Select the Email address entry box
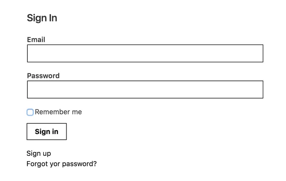 pyautogui.click(x=145, y=53)
